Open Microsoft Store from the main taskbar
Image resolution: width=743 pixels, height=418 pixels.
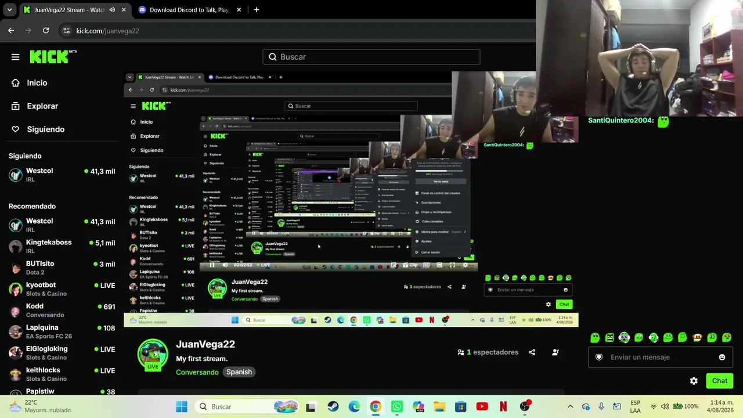pyautogui.click(x=461, y=406)
